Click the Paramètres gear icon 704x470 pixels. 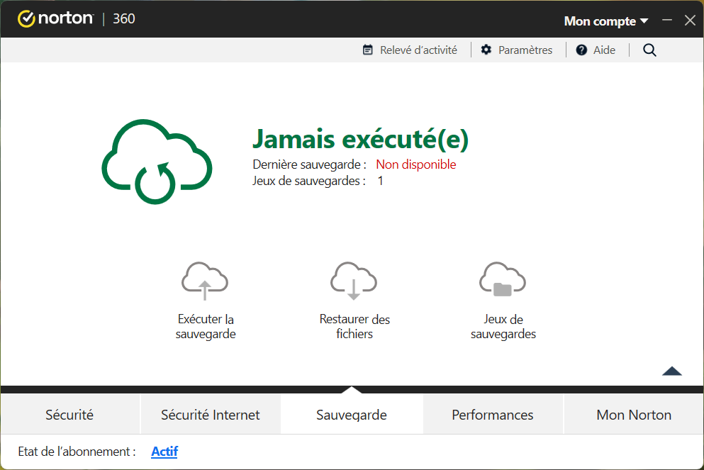(x=486, y=50)
